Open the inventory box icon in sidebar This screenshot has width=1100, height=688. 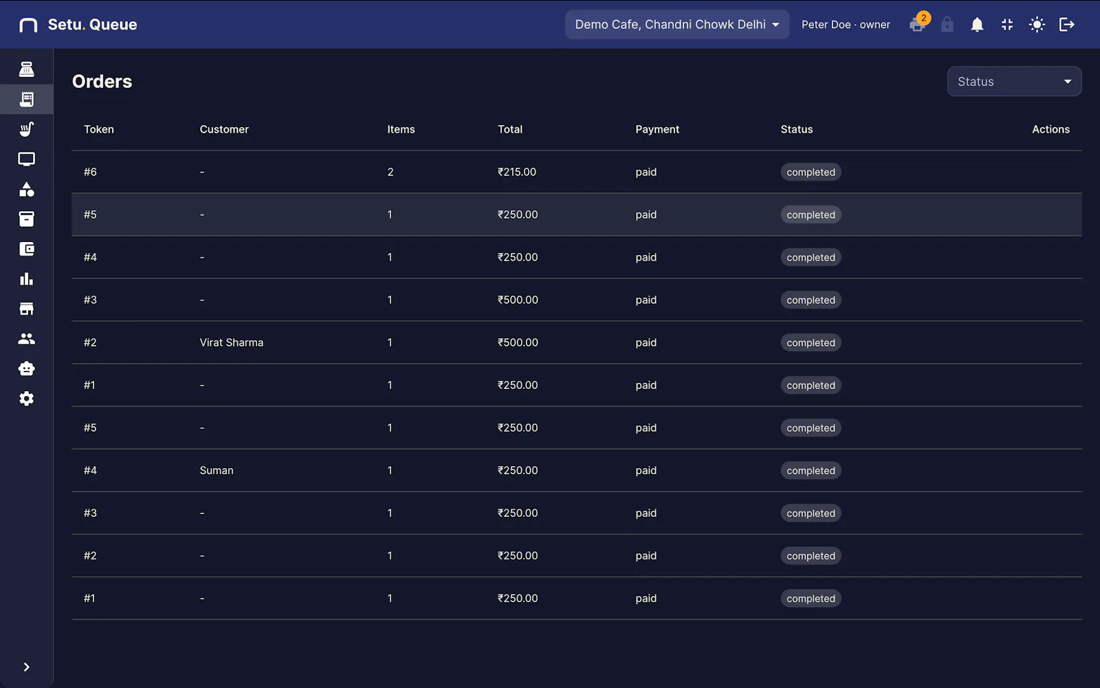[26, 219]
